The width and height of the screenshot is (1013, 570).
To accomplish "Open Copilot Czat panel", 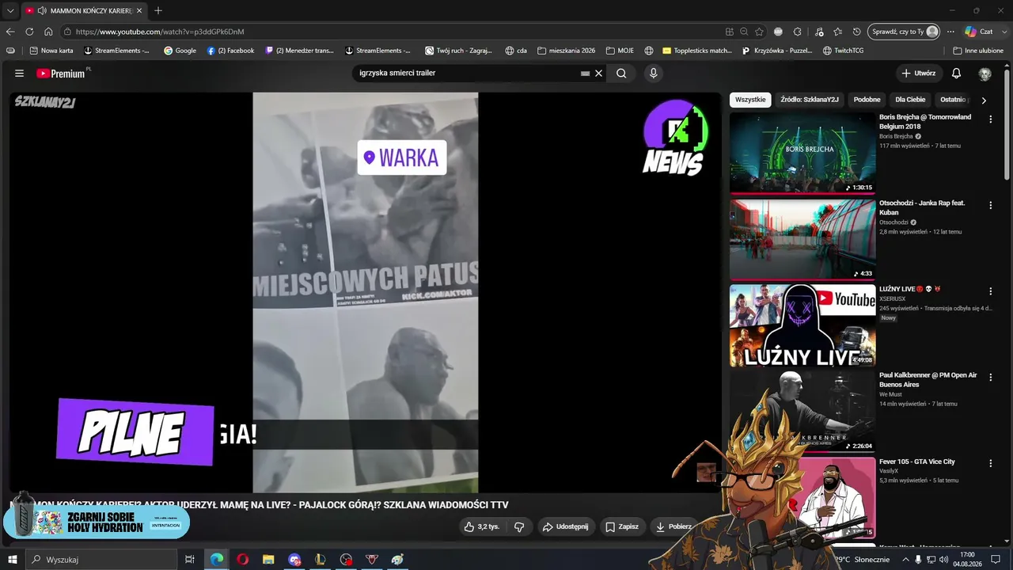I will [x=979, y=32].
